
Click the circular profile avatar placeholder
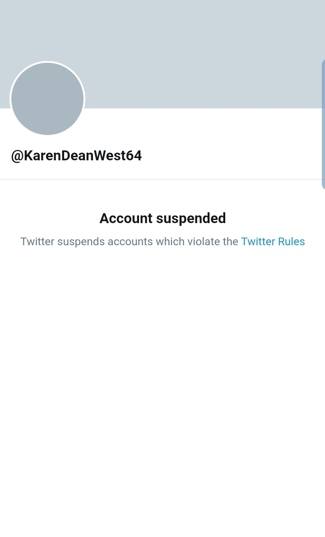pyautogui.click(x=47, y=98)
